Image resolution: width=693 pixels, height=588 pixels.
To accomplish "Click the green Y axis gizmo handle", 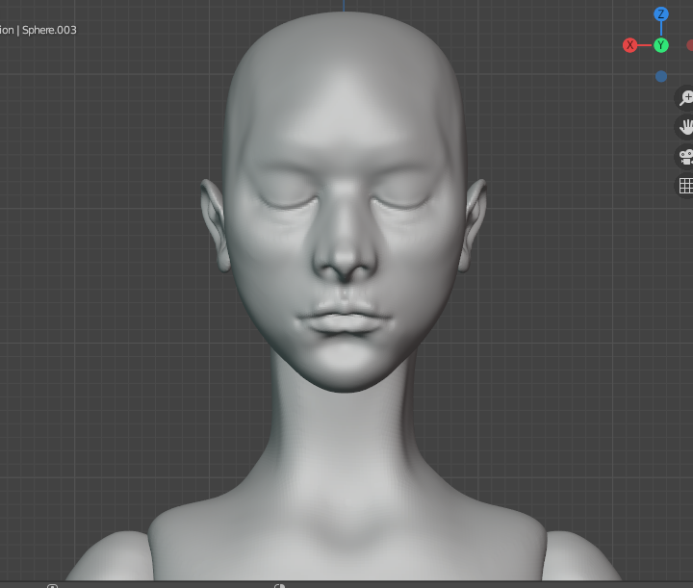I will [x=660, y=45].
